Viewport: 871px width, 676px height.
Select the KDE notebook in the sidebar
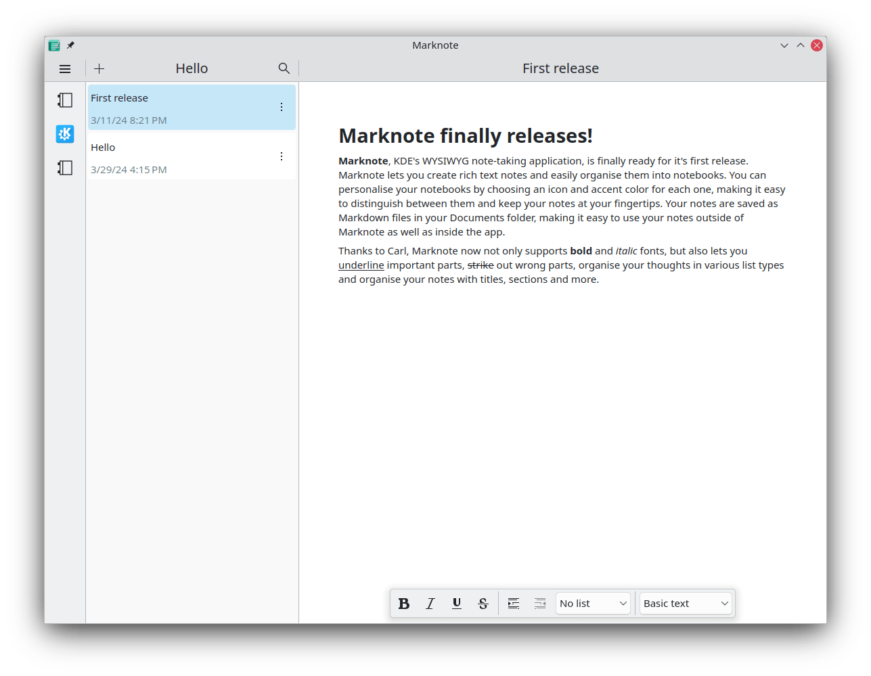(x=64, y=134)
